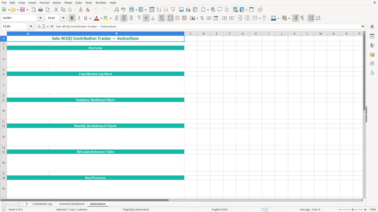Viewport: 378px width, 212px height.
Task: Switch to Contribution Log sheet tab
Action: click(x=42, y=204)
